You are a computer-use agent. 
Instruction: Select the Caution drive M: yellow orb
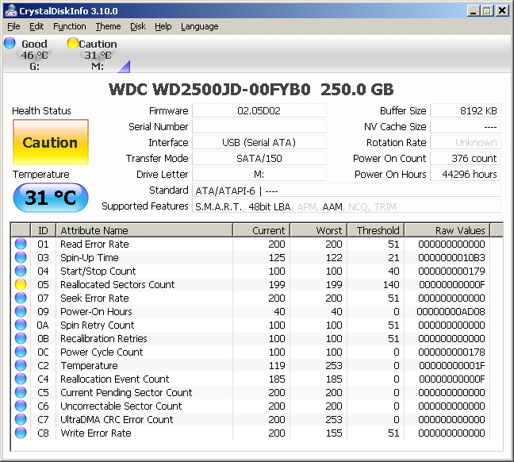pyautogui.click(x=73, y=44)
